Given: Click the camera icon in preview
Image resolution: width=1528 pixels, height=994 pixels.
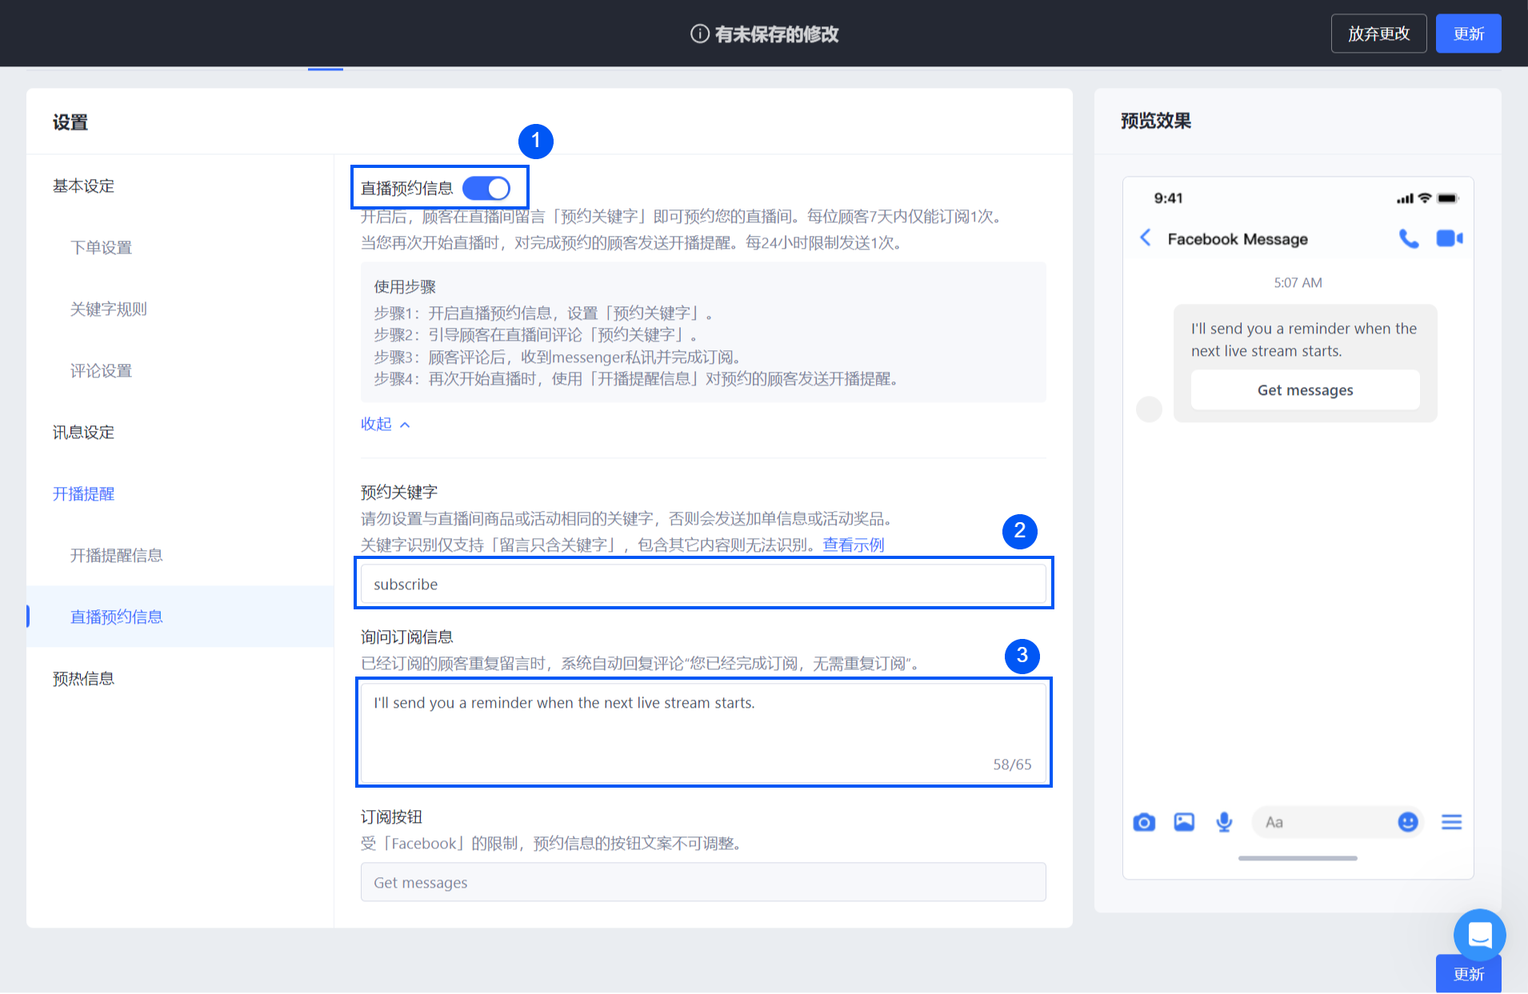Looking at the screenshot, I should (1144, 822).
